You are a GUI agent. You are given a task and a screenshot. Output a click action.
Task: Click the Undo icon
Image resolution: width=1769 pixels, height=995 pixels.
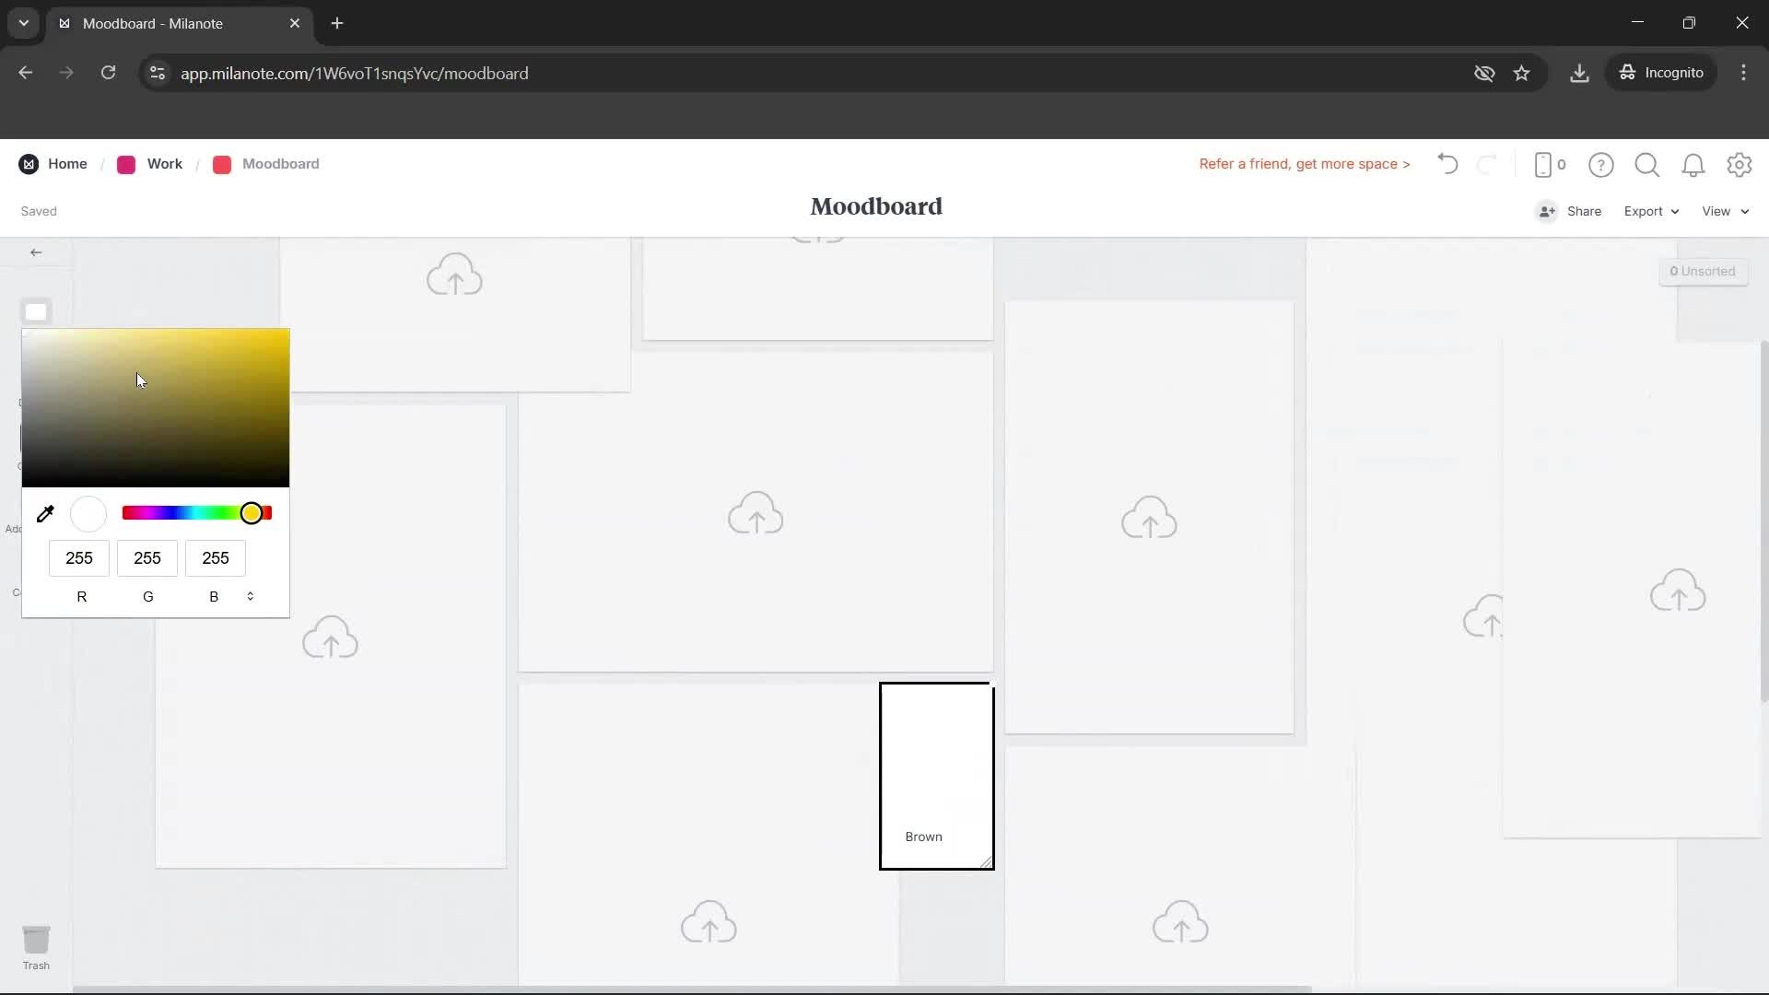1447,164
